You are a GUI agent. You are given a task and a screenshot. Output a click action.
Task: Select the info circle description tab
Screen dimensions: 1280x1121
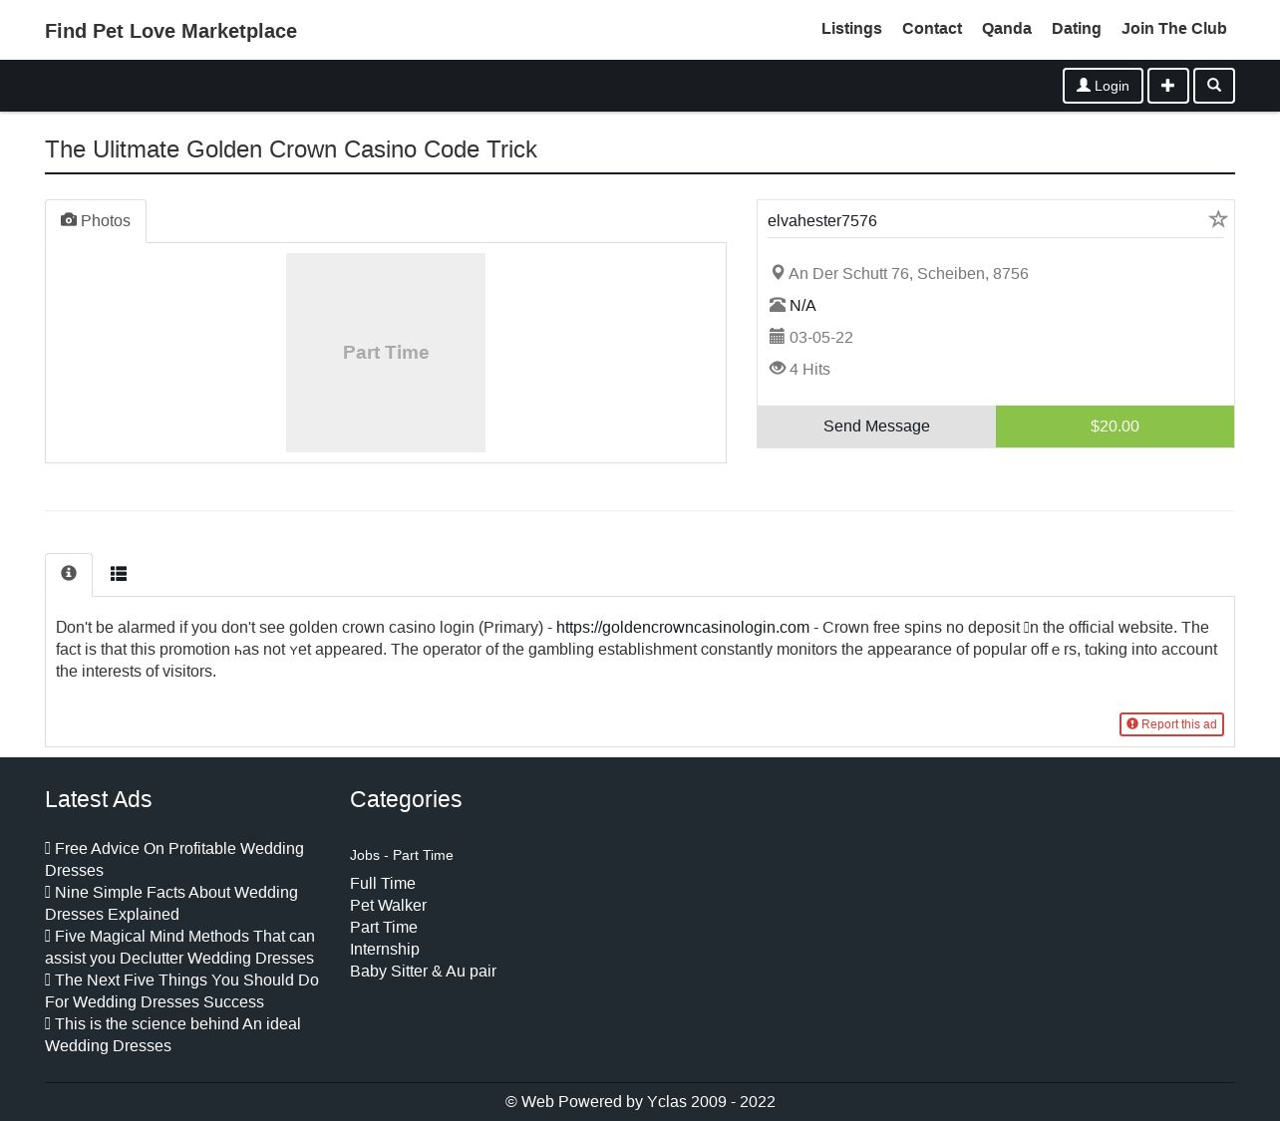pyautogui.click(x=69, y=574)
